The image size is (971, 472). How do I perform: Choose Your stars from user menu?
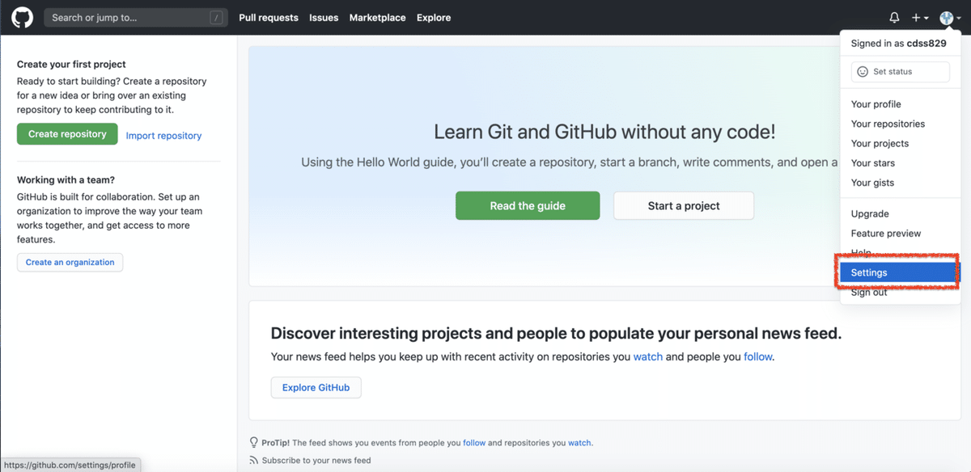(x=873, y=162)
